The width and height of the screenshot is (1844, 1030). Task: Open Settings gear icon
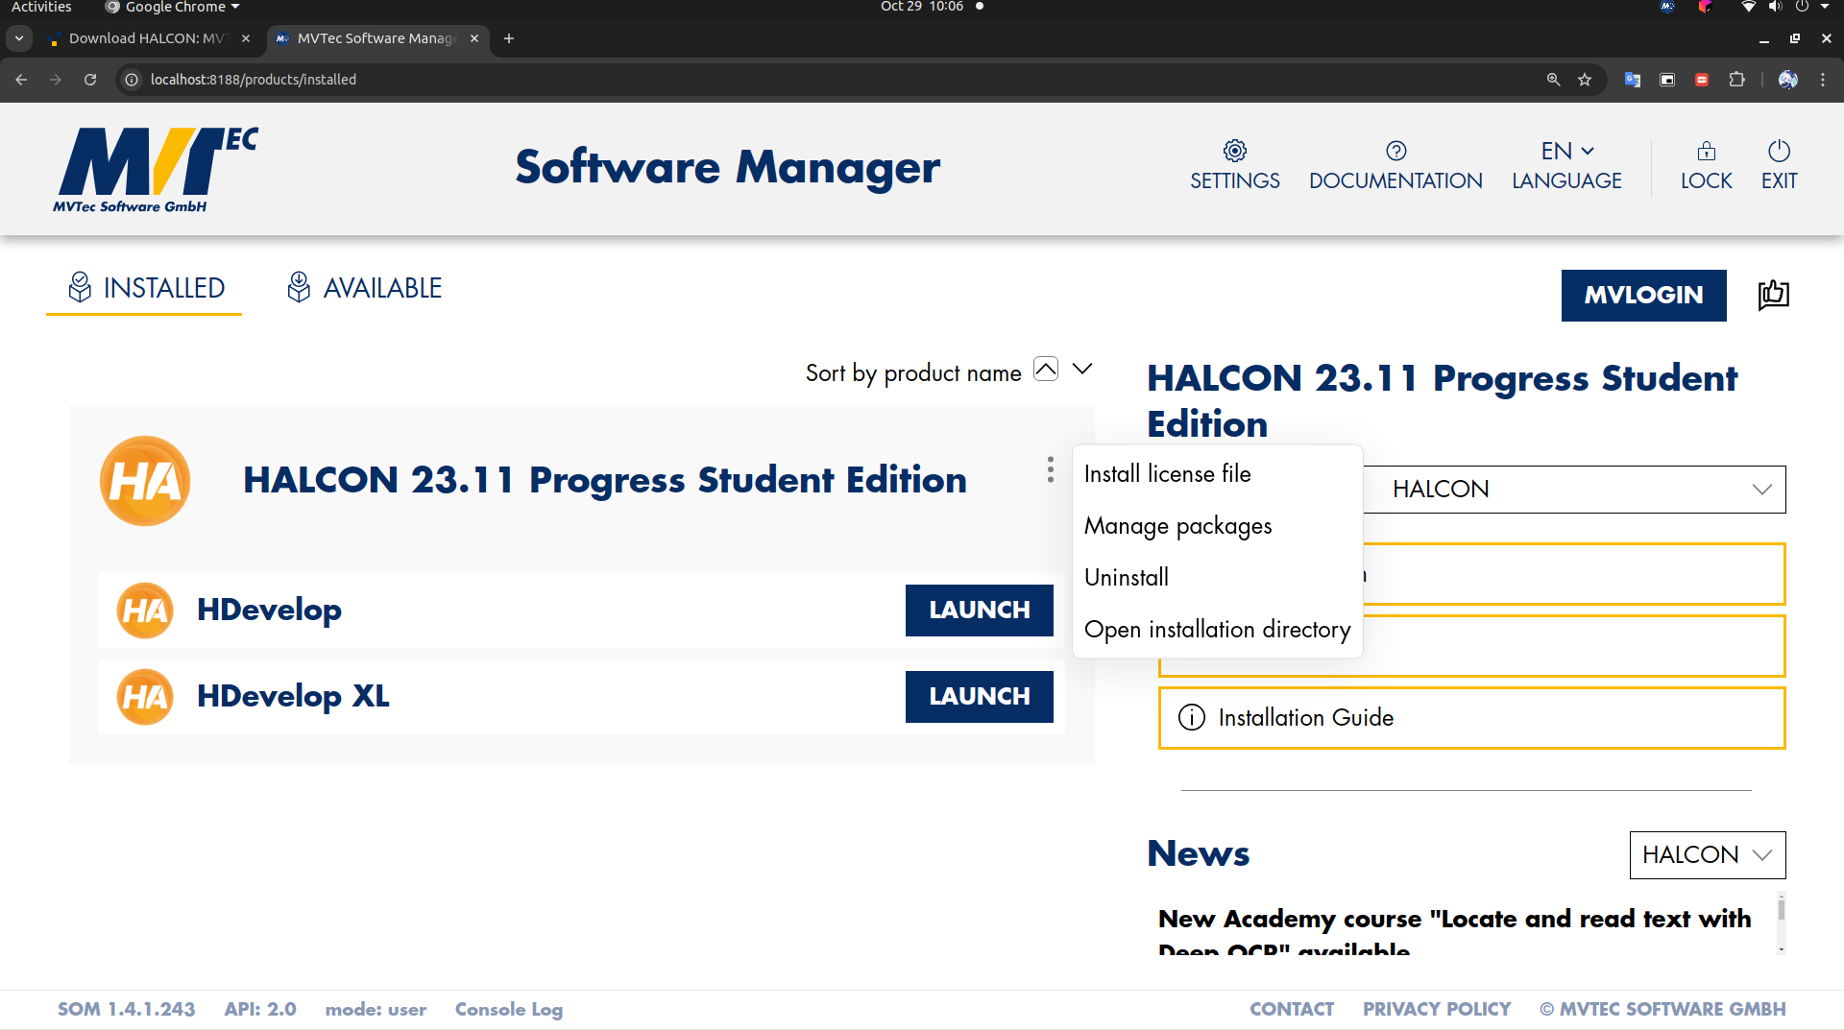1234,151
